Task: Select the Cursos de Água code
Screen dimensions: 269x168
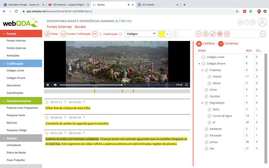Action: 222,116
